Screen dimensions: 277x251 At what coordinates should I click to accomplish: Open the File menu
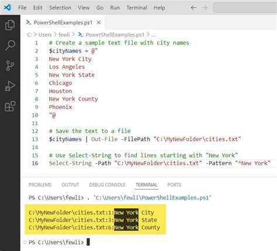[x=22, y=8]
